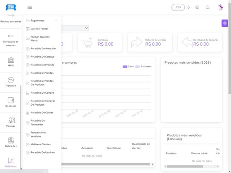Click Produtos header in February table
This screenshot has height=173, width=231.
(171, 153)
